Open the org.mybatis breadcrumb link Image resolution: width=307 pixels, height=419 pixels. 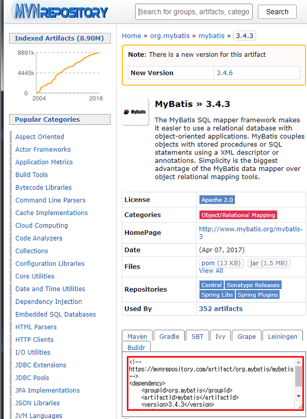[170, 35]
